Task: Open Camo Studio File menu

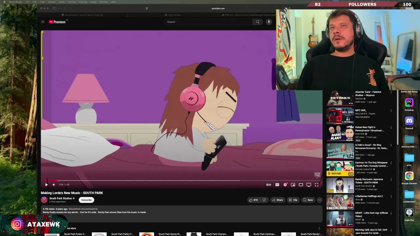Action: (28, 2)
